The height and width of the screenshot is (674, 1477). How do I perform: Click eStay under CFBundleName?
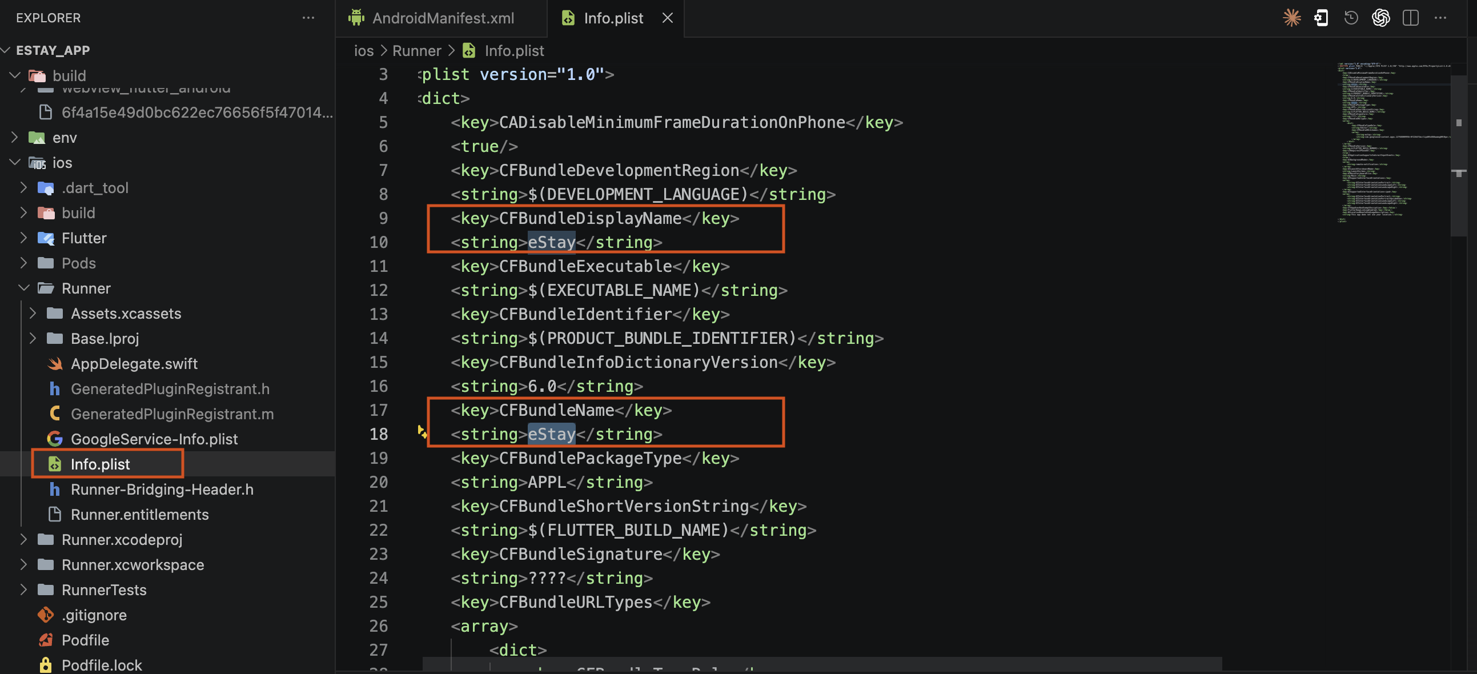tap(551, 434)
